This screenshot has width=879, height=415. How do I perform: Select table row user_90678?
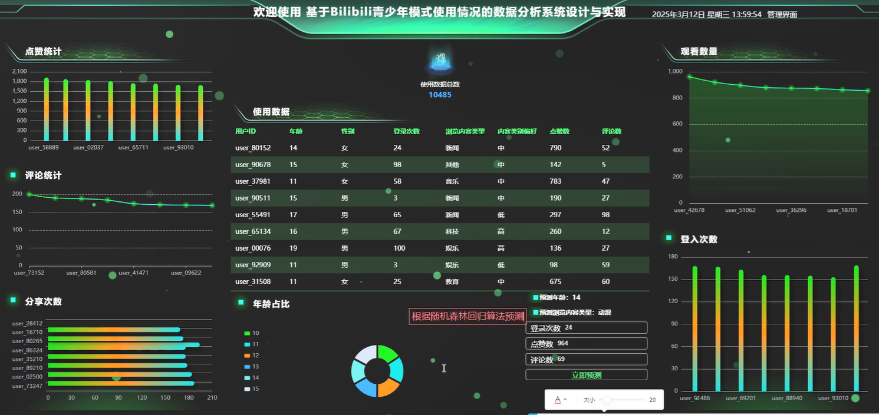[440, 165]
